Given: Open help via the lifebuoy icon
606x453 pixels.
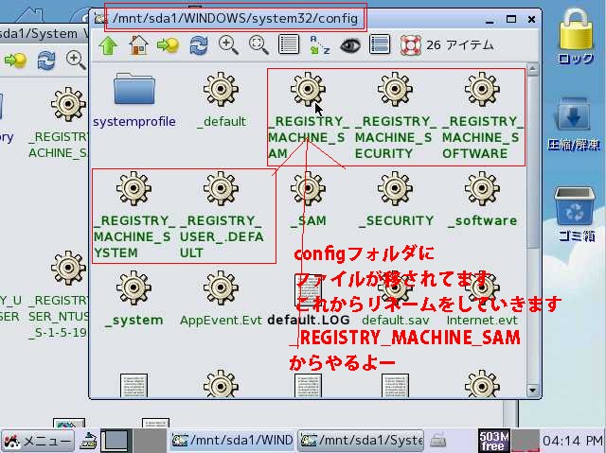Looking at the screenshot, I should pos(410,44).
